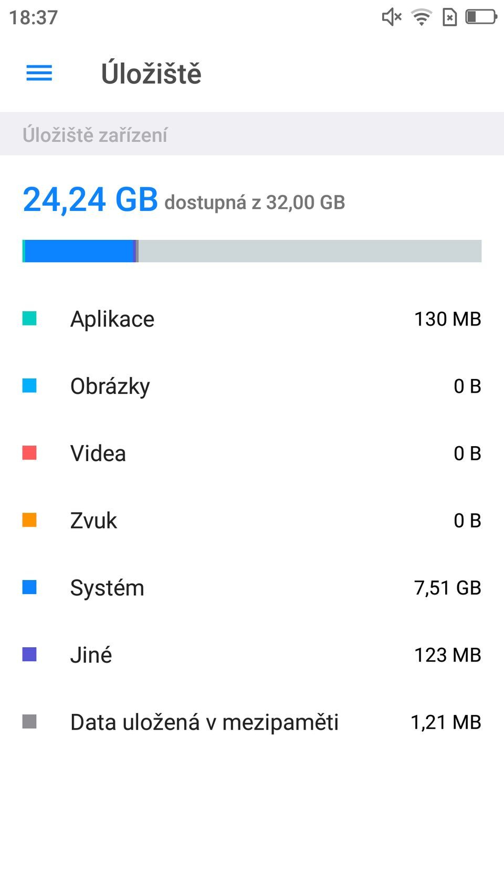Tap the muted sound status icon
This screenshot has height=896, width=504.
[x=391, y=17]
